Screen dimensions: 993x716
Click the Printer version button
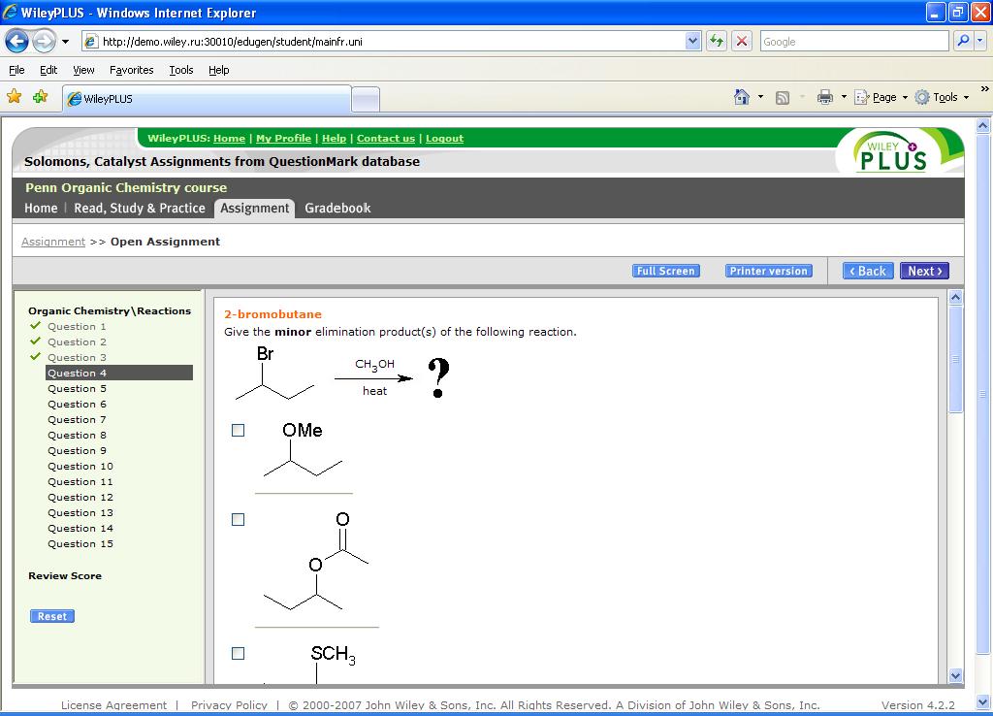tap(768, 271)
